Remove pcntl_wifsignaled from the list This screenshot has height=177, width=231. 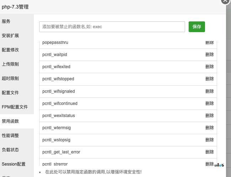coord(210,91)
